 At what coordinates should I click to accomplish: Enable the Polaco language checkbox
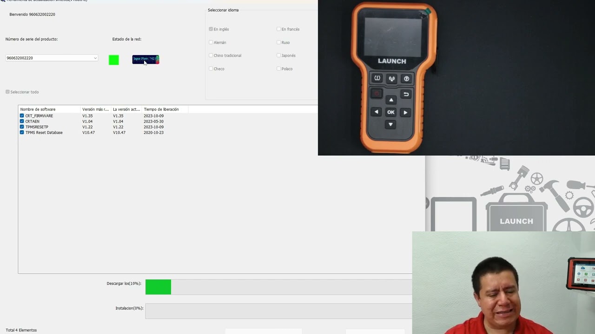coord(279,69)
